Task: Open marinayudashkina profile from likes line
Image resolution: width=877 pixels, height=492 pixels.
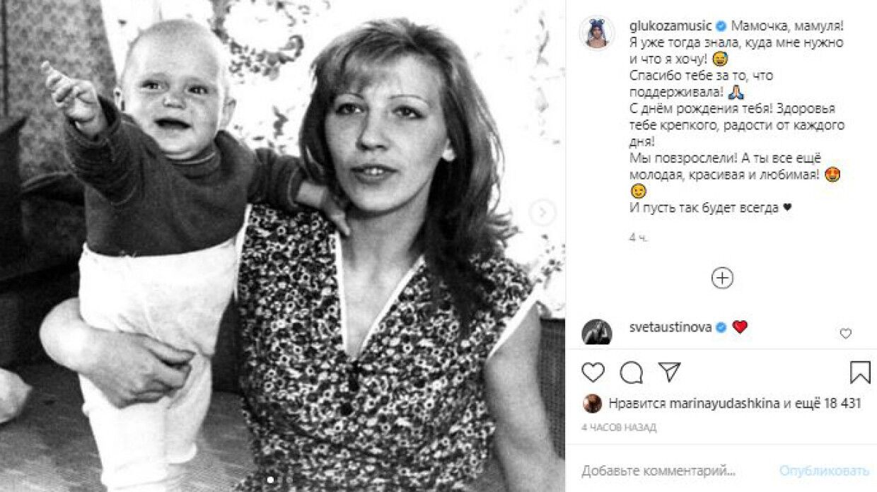Action: pyautogui.click(x=724, y=404)
